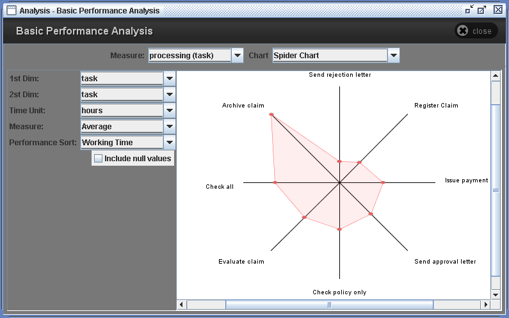Click the close button in the header
Screen dimensions: 509x318
(476, 31)
